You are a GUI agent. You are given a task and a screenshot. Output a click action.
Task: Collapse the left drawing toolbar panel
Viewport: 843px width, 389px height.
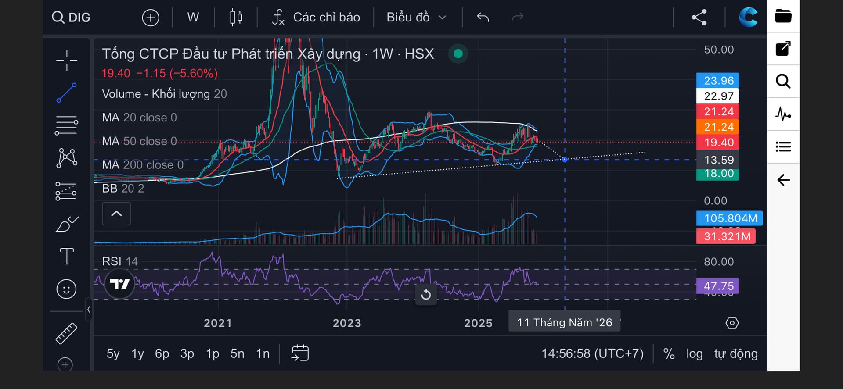(x=89, y=310)
